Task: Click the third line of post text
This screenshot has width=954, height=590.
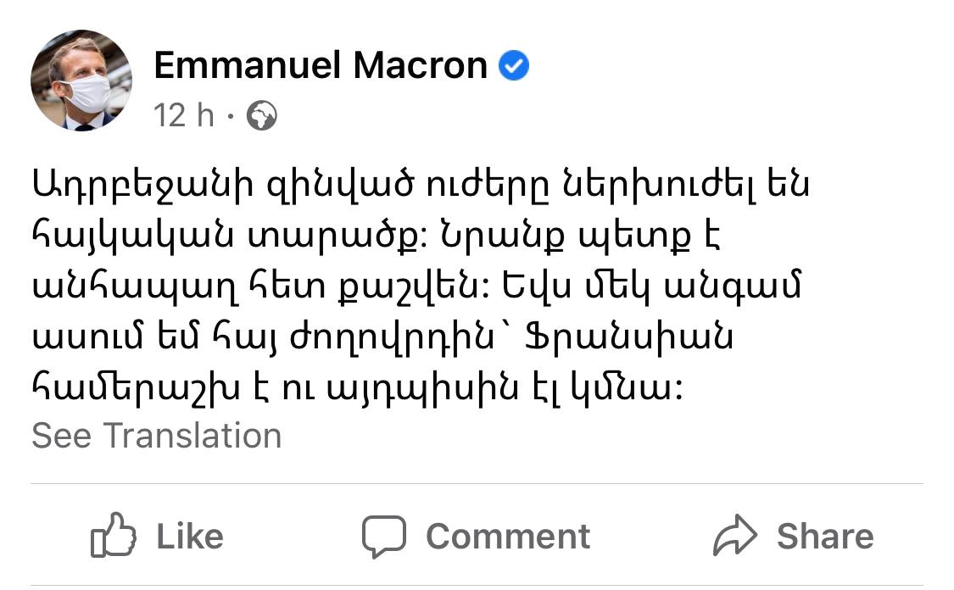Action: point(416,288)
